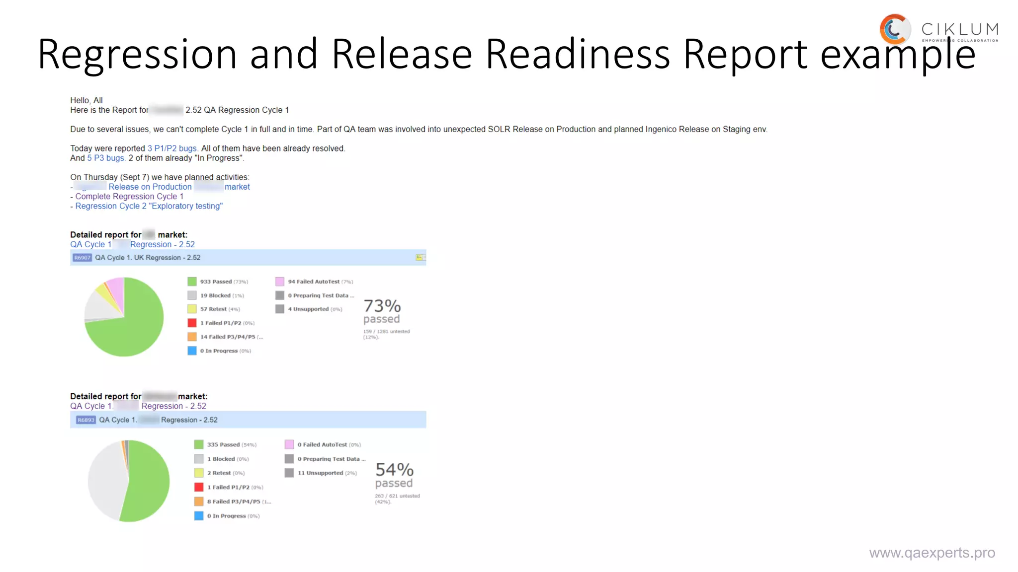The image size is (1018, 572).
Task: Open 'Complete Regression Cycle 1' link
Action: (x=129, y=197)
